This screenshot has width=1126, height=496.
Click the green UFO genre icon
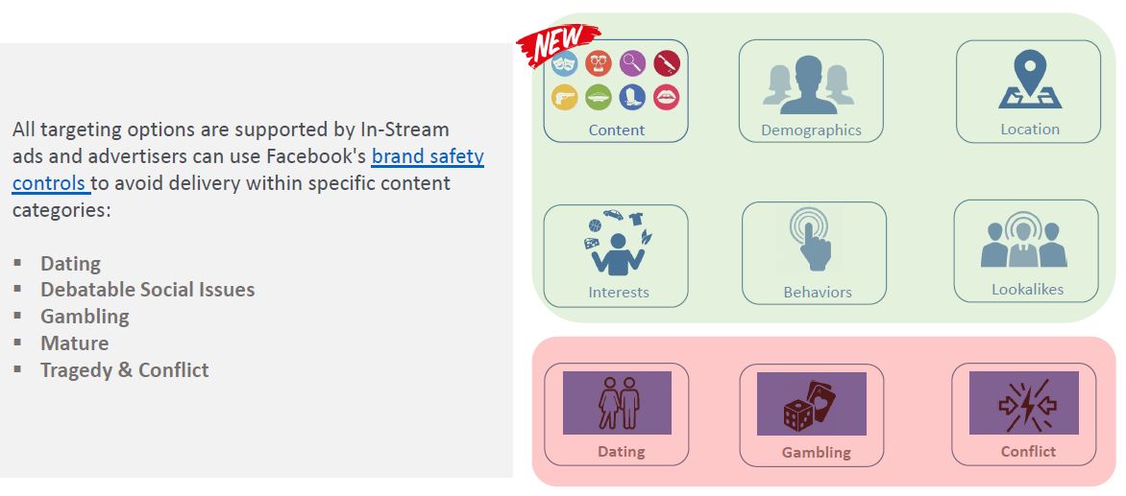tap(599, 97)
